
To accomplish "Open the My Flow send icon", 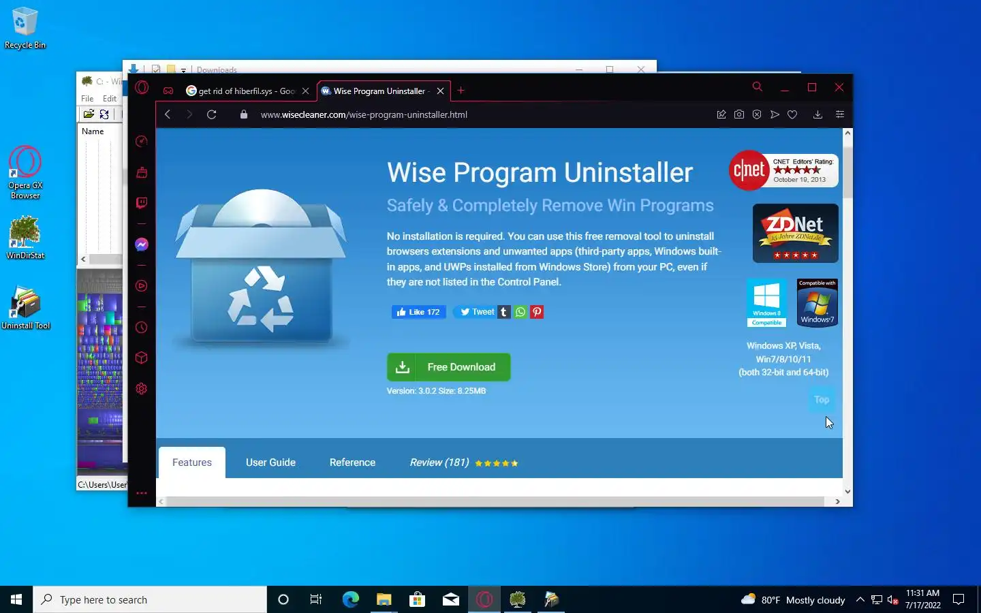I will tap(775, 114).
